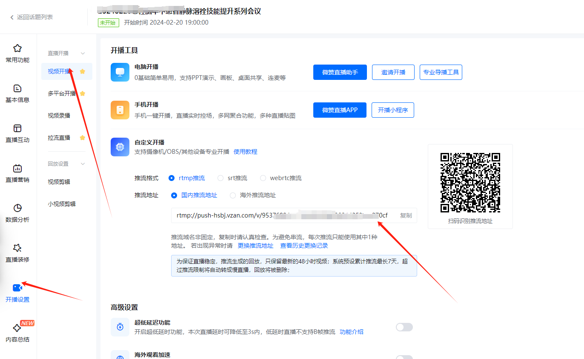Select 海外推流地址 radio button
This screenshot has width=584, height=359.
coord(233,195)
